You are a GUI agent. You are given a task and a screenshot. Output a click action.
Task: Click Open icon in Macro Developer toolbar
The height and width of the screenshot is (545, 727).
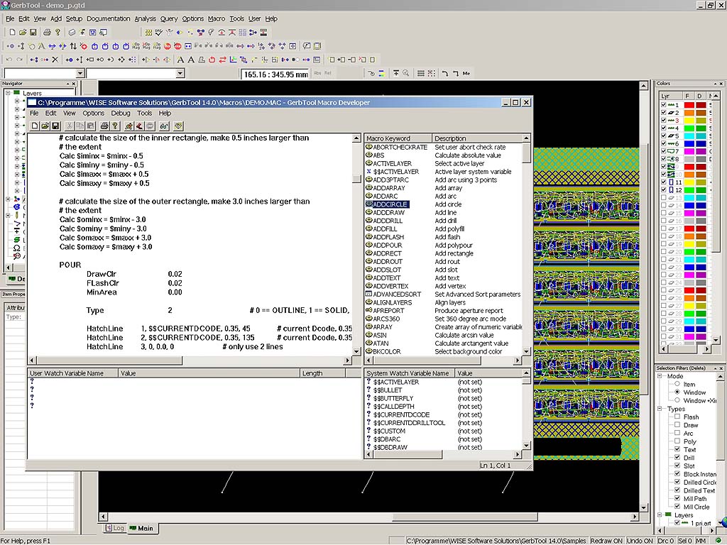(45, 126)
